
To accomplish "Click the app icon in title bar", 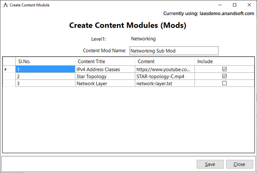I will point(6,5).
